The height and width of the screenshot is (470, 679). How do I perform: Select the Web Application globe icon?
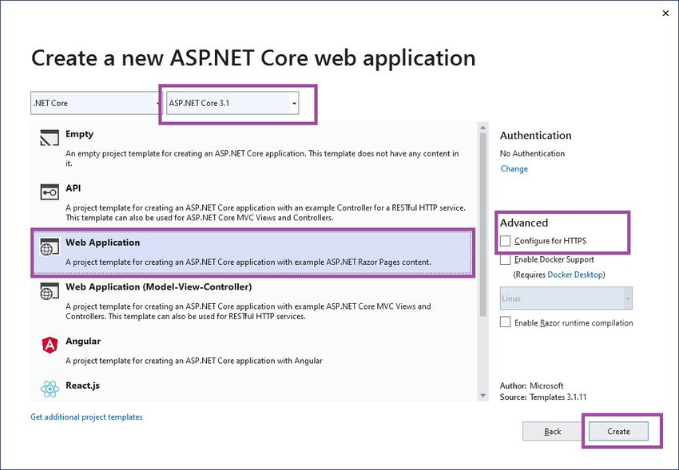50,248
